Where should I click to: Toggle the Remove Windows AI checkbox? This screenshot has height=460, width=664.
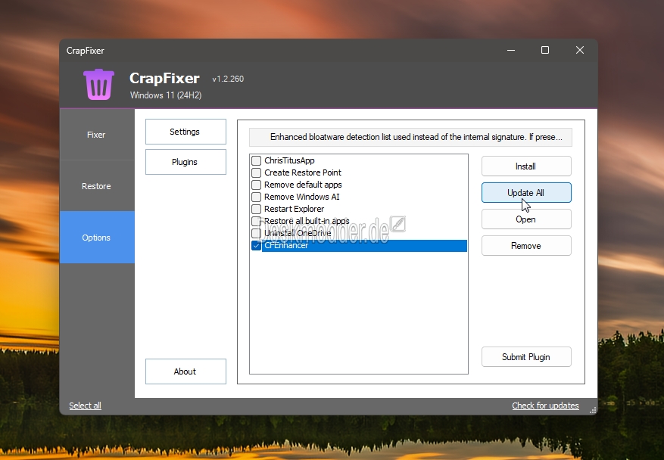click(x=256, y=197)
